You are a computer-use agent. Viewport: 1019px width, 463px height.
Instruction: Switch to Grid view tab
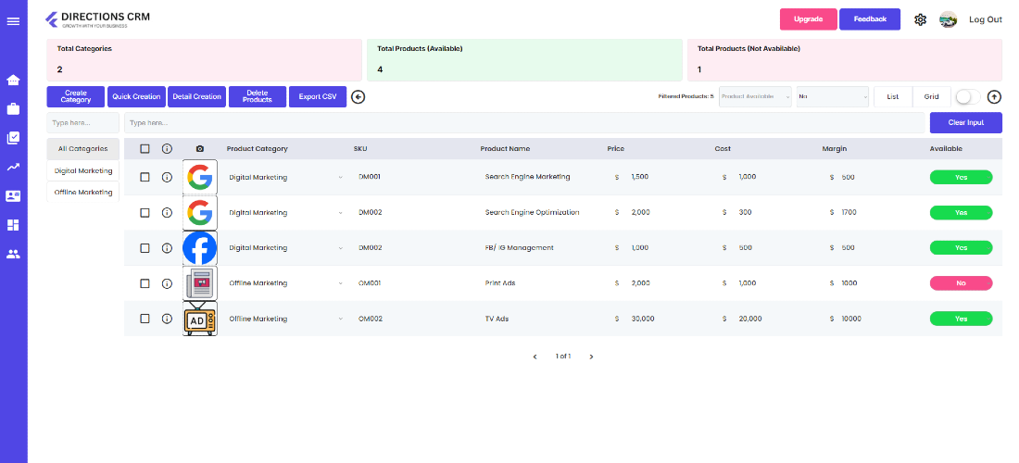(x=931, y=96)
